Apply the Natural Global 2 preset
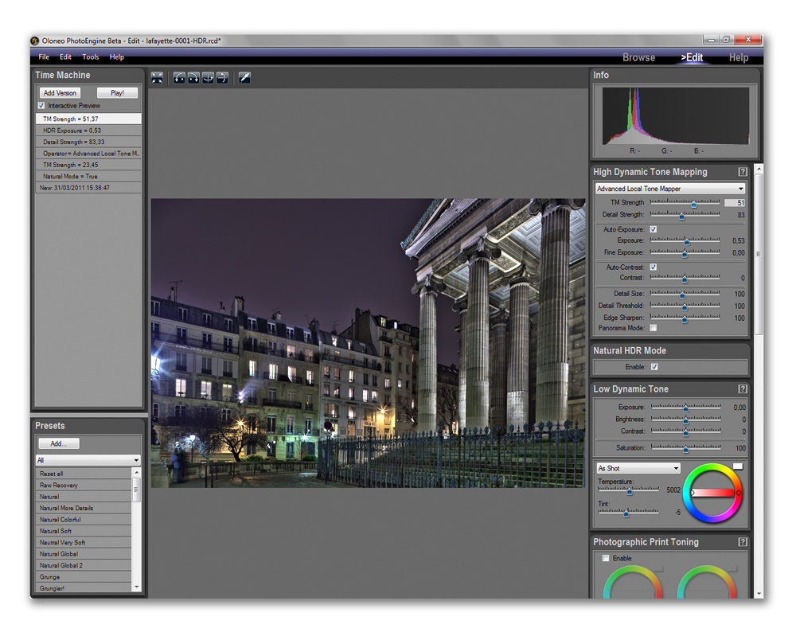Viewport: 796px width, 640px height. [84, 565]
